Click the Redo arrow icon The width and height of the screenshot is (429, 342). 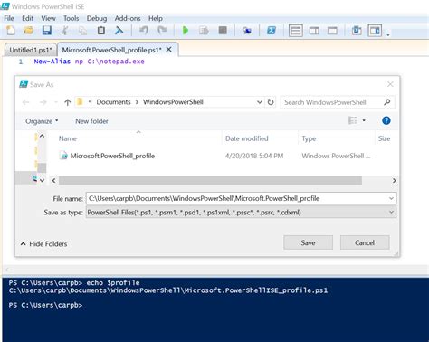click(x=162, y=31)
